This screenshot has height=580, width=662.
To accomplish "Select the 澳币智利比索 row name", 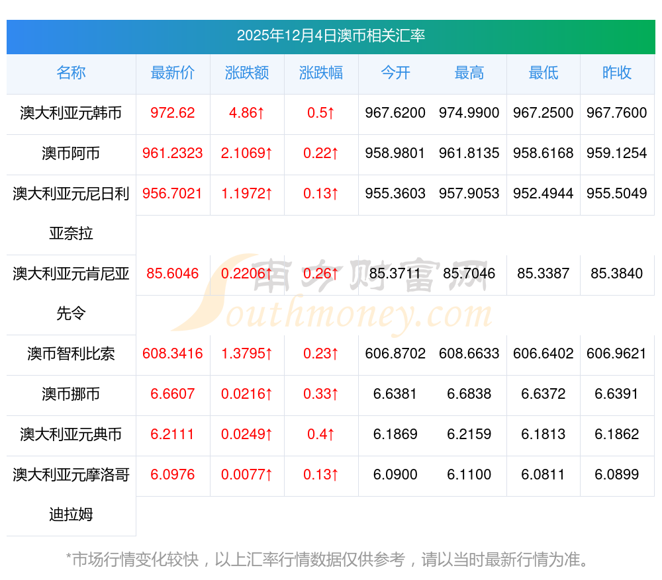I will [x=71, y=354].
